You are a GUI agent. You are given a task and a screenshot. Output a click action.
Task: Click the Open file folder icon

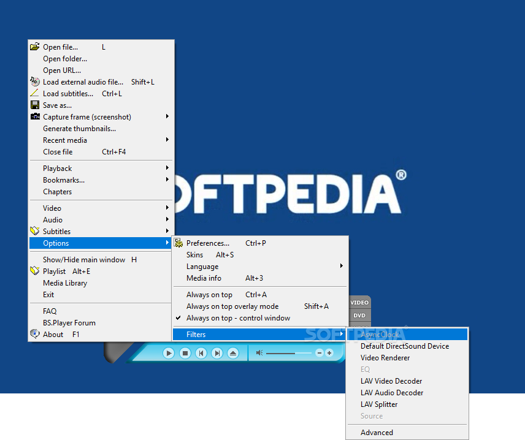35,47
